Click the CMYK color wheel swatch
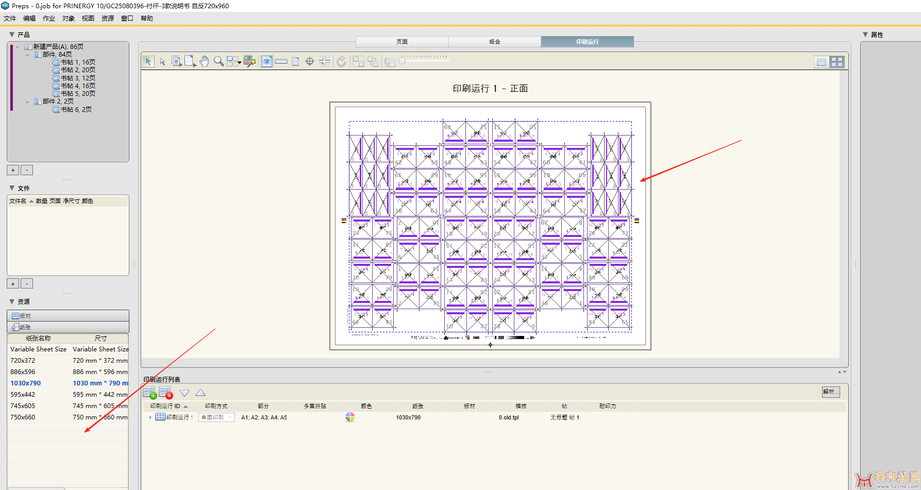The width and height of the screenshot is (921, 490). pos(350,417)
